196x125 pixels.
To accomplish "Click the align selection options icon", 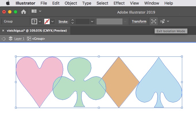I will coord(163,21).
